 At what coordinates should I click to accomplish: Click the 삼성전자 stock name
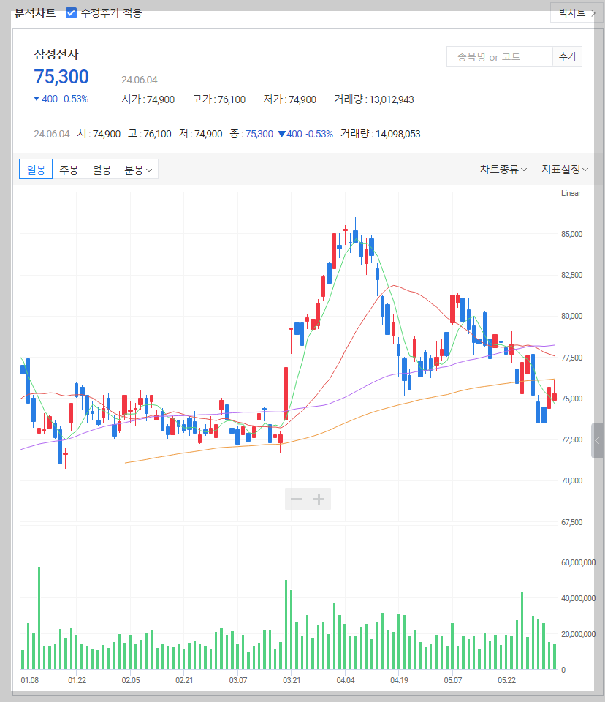tap(56, 54)
